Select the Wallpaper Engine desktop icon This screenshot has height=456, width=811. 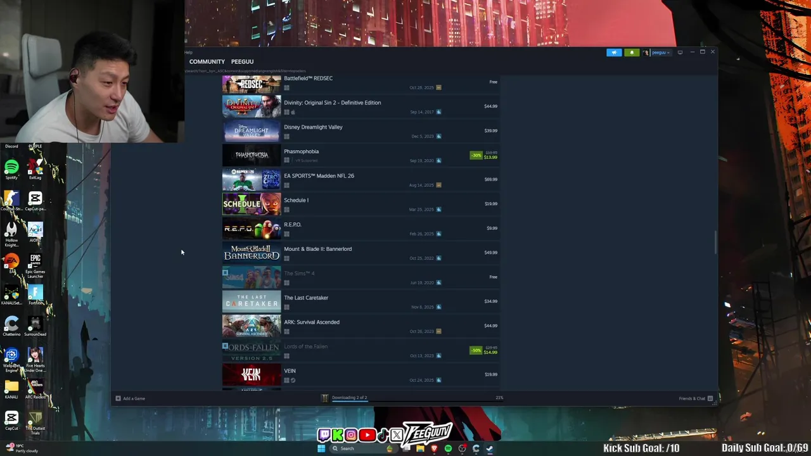[11, 359]
